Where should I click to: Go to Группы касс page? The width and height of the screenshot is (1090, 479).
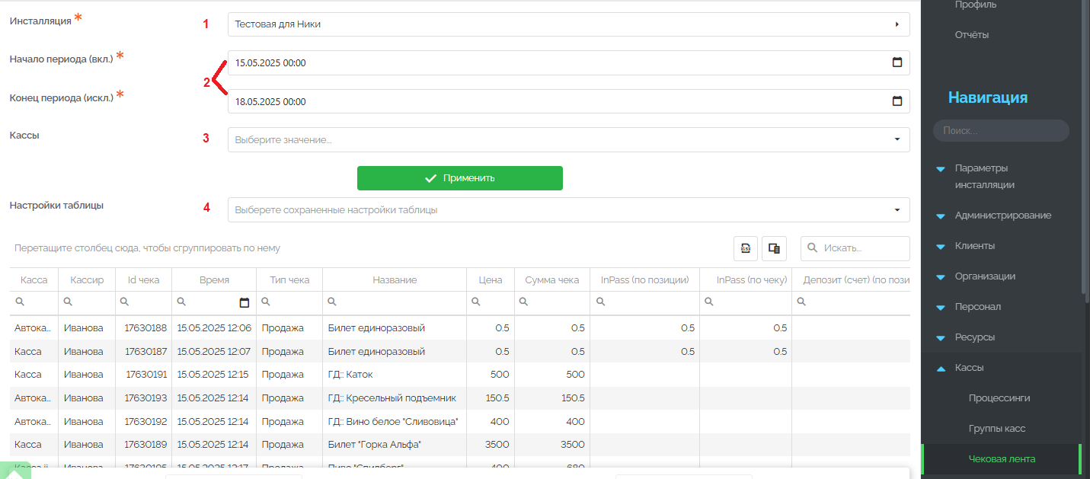(996, 429)
